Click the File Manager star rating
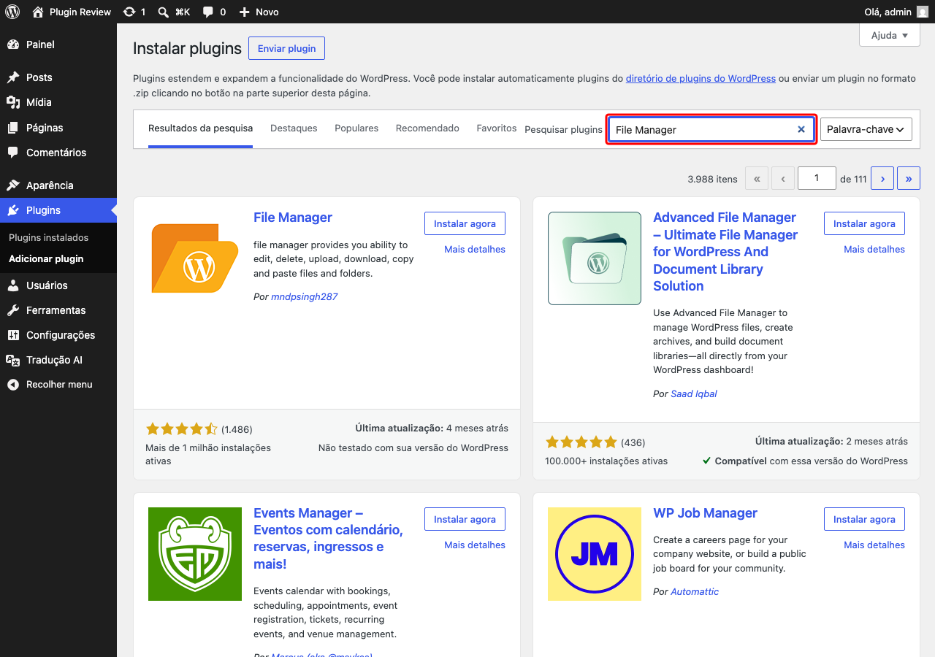The image size is (935, 657). pyautogui.click(x=182, y=429)
